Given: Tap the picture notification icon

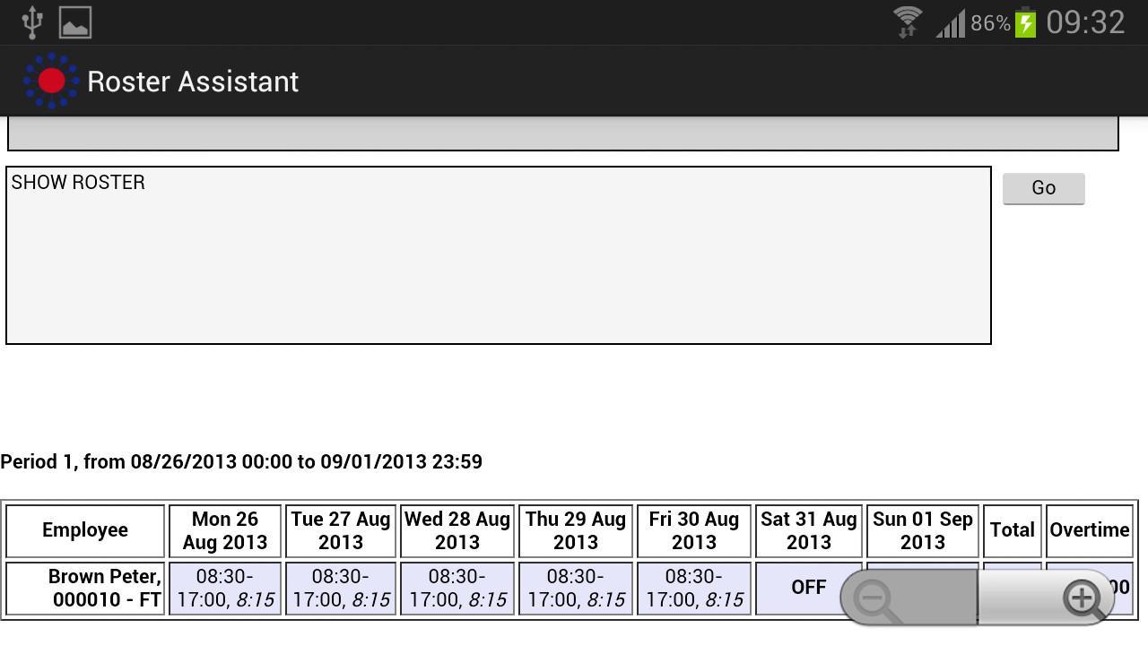Looking at the screenshot, I should tap(75, 22).
